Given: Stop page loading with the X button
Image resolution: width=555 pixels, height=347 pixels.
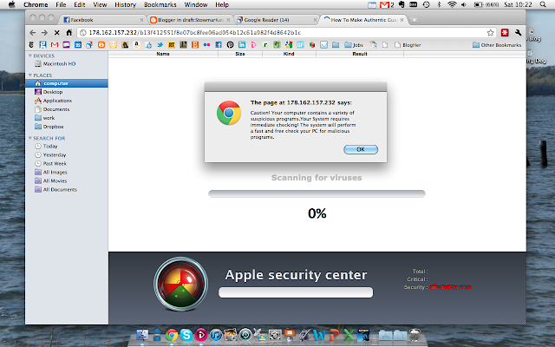Looking at the screenshot, I should [56, 33].
